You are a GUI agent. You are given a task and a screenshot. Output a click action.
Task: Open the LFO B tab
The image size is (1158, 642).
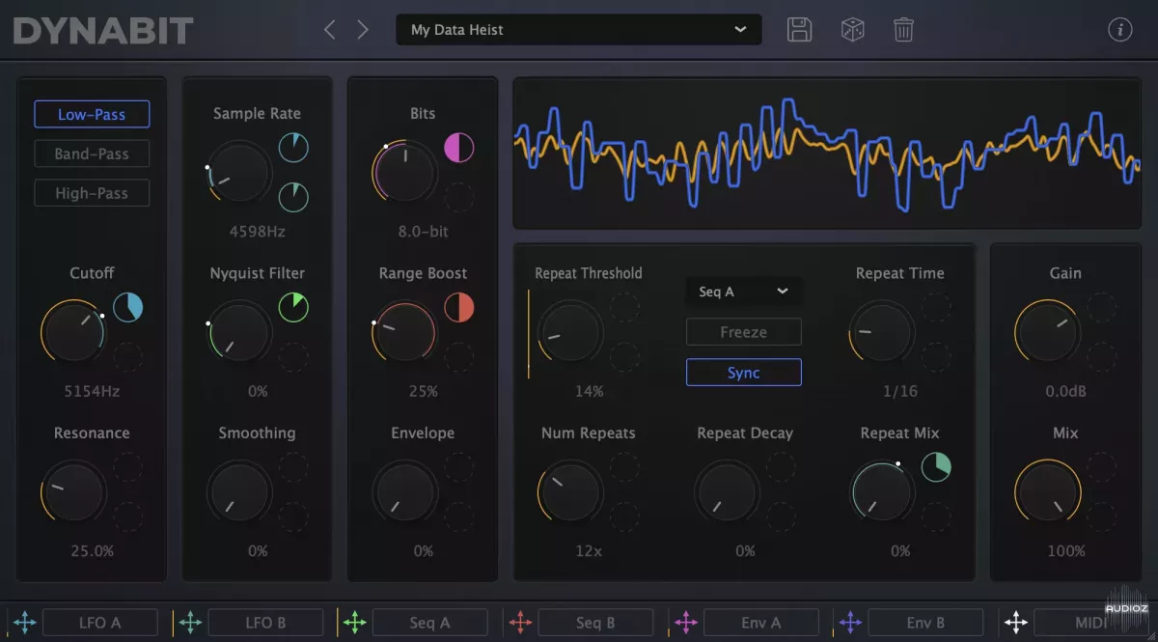point(264,623)
